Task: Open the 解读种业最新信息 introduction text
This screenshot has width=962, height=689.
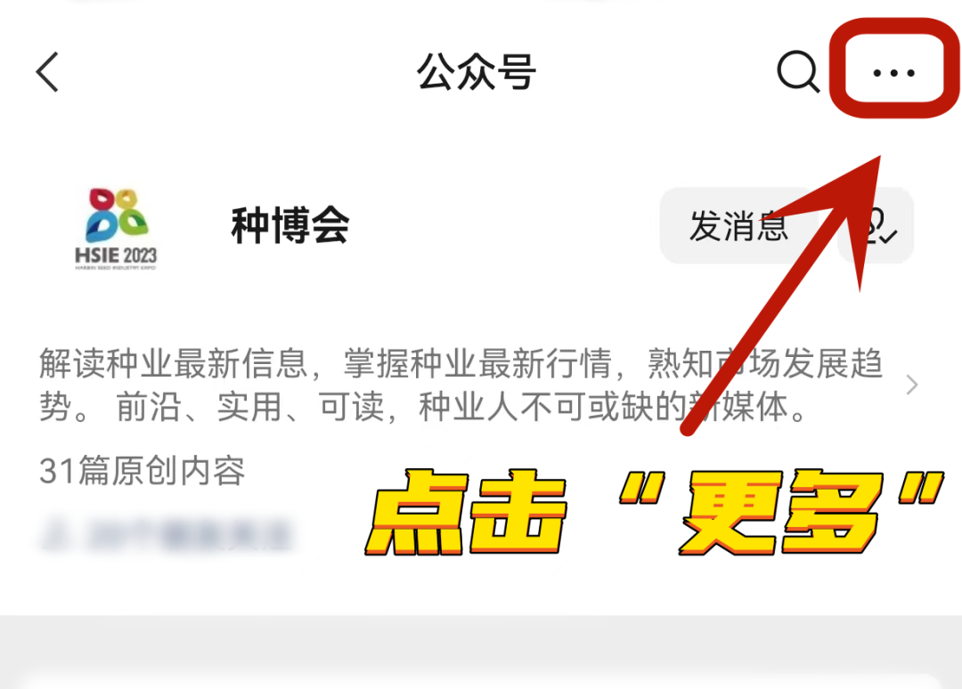Action: coord(461,385)
